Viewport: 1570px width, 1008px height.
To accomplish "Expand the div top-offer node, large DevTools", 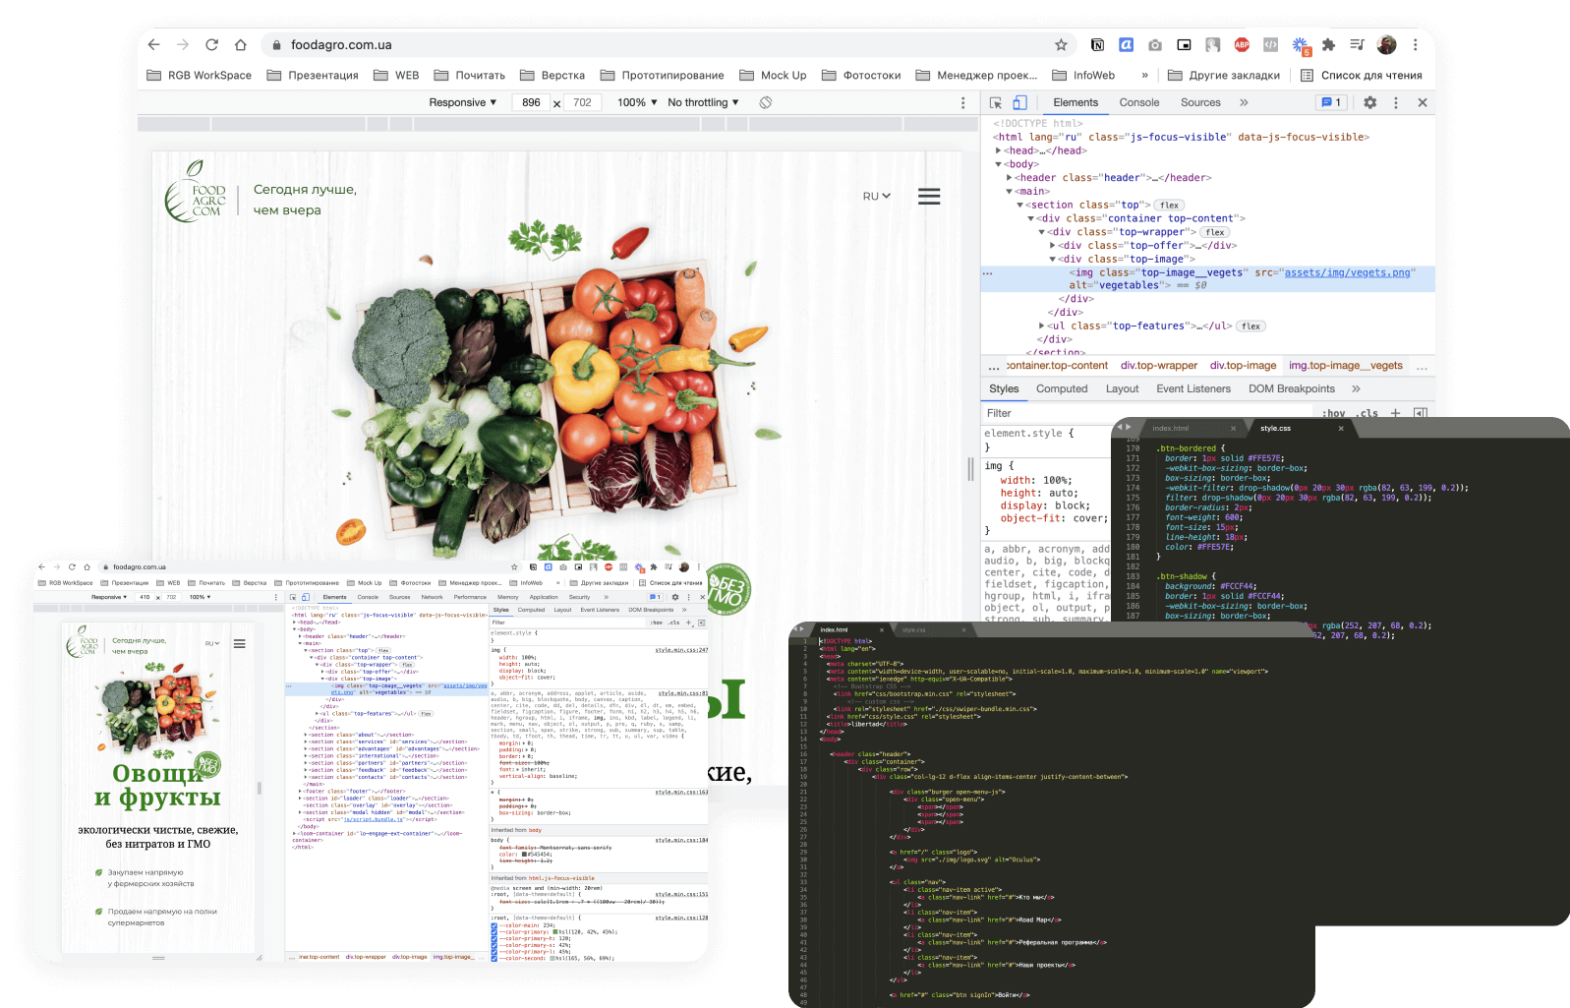I will (x=1052, y=246).
